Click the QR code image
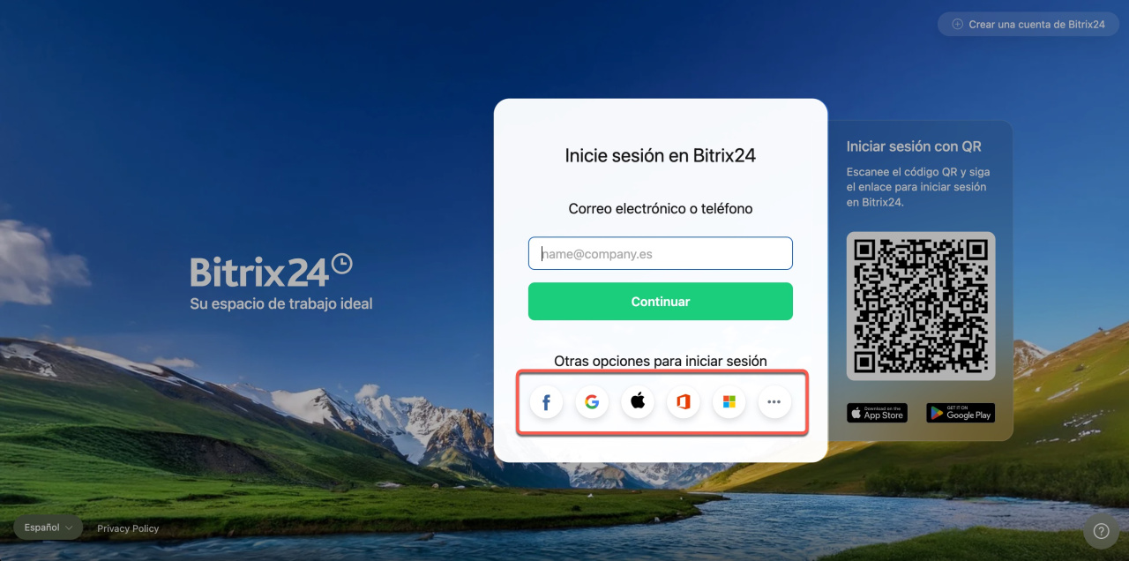Image resolution: width=1129 pixels, height=561 pixels. 921,306
